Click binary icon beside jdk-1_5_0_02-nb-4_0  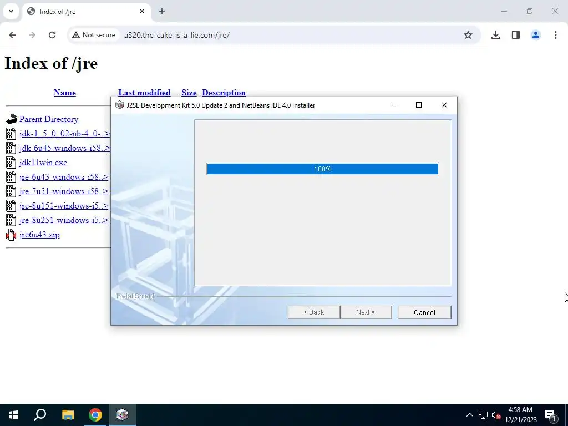(x=11, y=134)
